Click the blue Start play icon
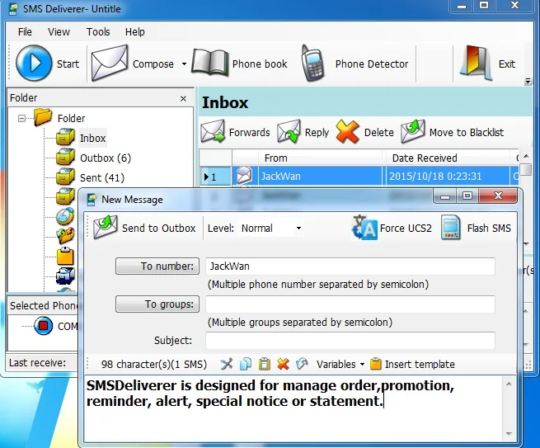 (x=34, y=64)
